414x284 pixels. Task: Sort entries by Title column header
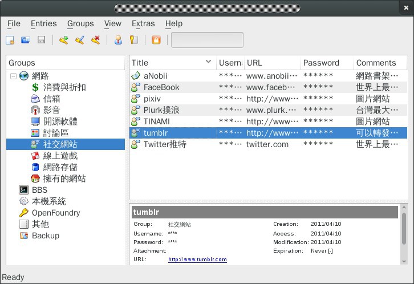coord(173,63)
